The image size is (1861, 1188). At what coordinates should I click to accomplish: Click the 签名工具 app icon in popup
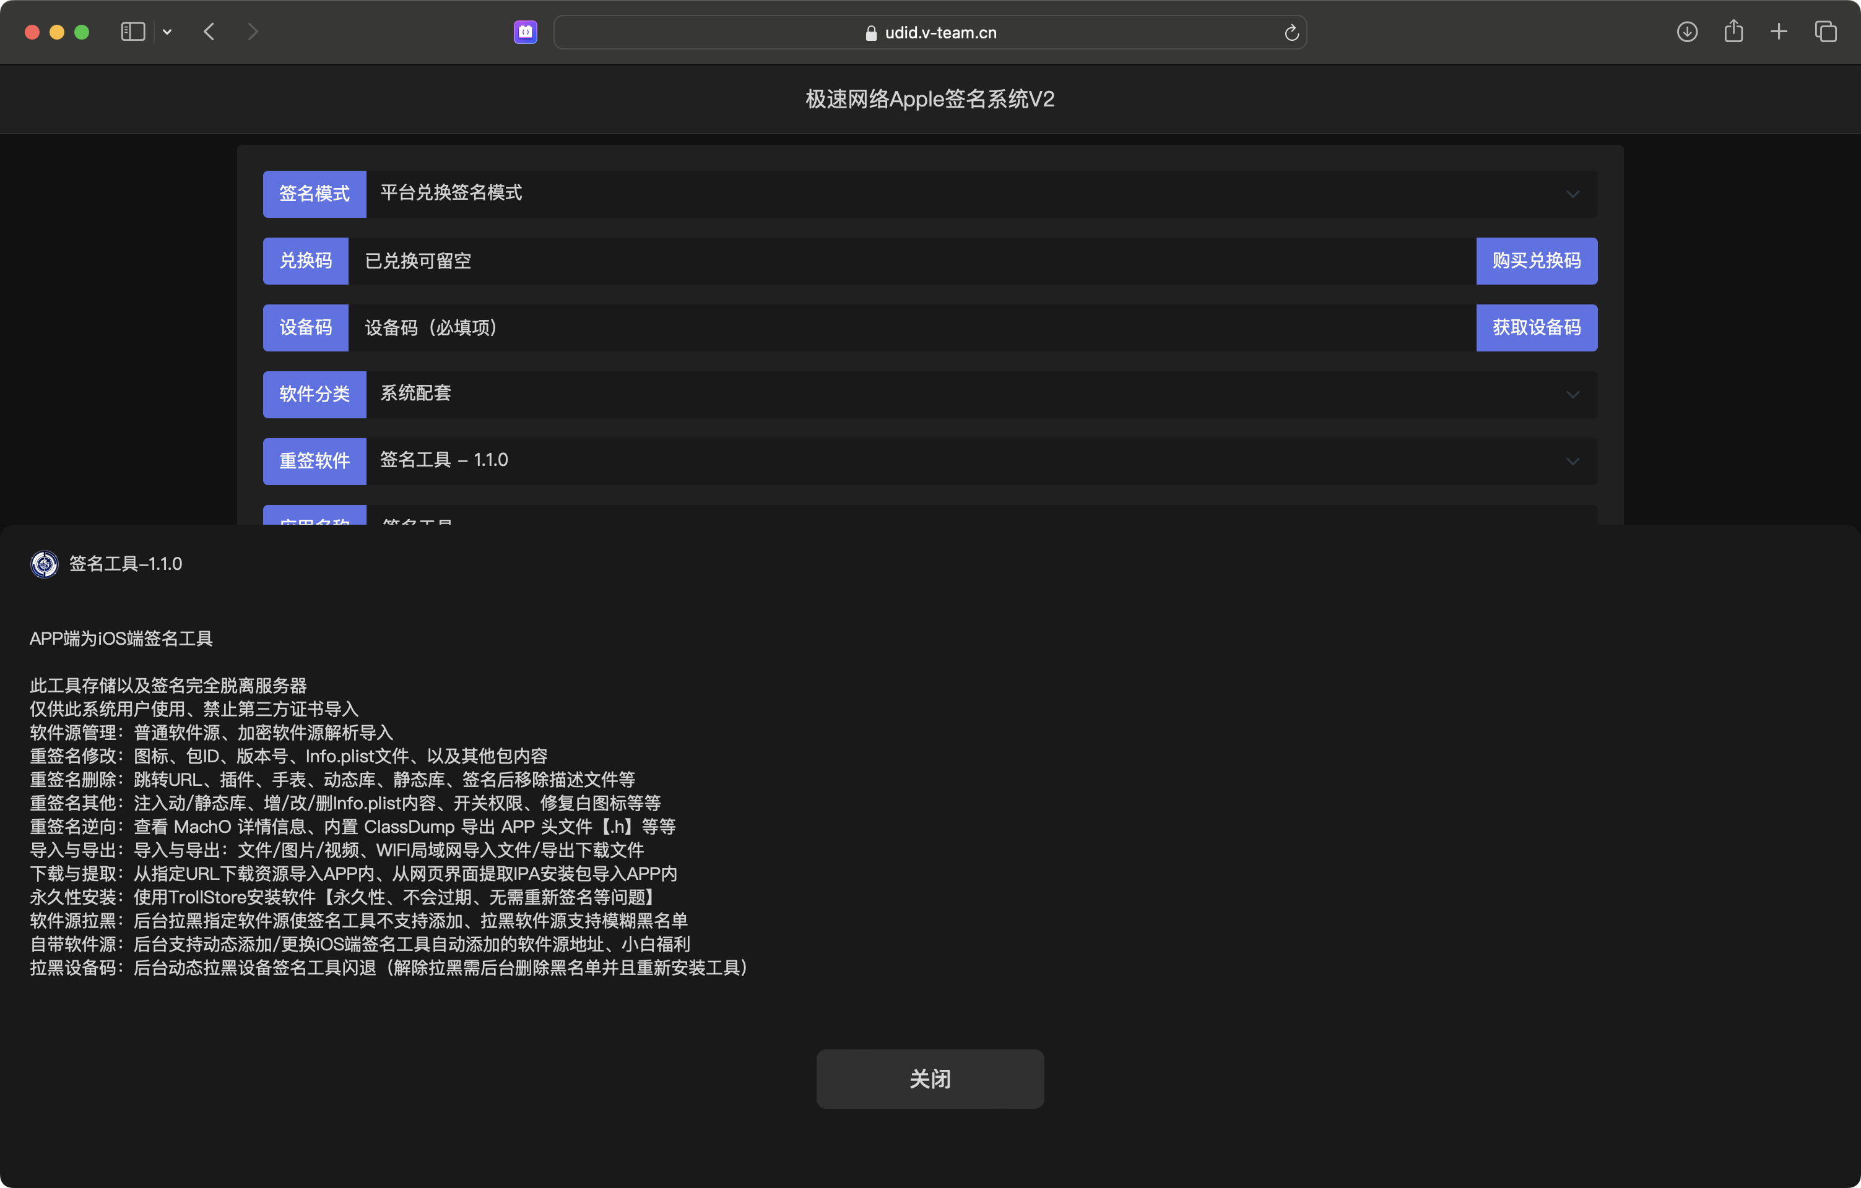44,564
